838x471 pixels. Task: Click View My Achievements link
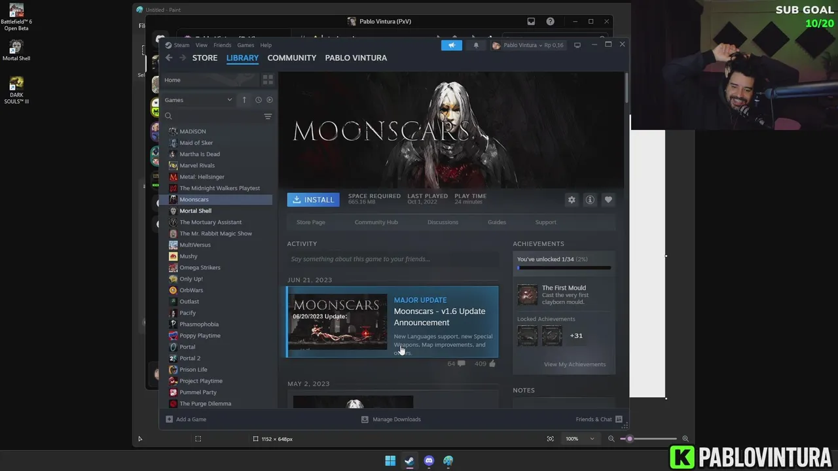point(575,364)
